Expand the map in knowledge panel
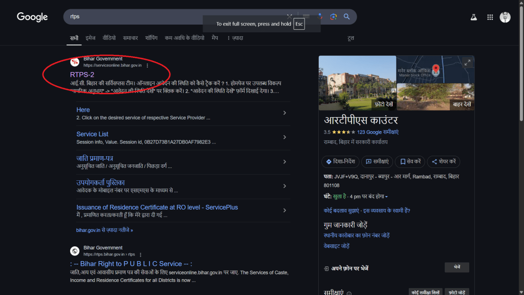This screenshot has height=295, width=524. pos(467,62)
